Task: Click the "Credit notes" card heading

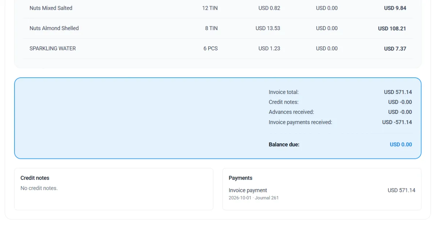Action: tap(35, 178)
